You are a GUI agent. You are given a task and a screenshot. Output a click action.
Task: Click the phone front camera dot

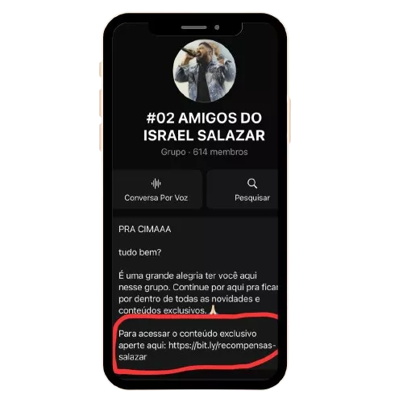tap(217, 27)
